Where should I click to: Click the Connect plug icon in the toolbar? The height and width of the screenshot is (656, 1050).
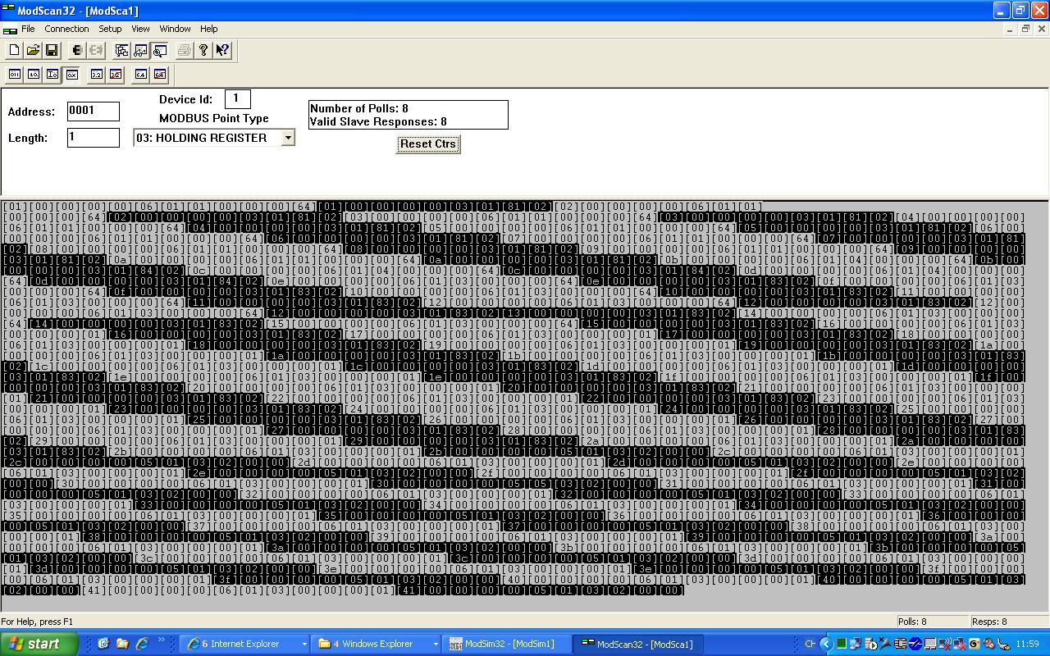click(x=77, y=50)
